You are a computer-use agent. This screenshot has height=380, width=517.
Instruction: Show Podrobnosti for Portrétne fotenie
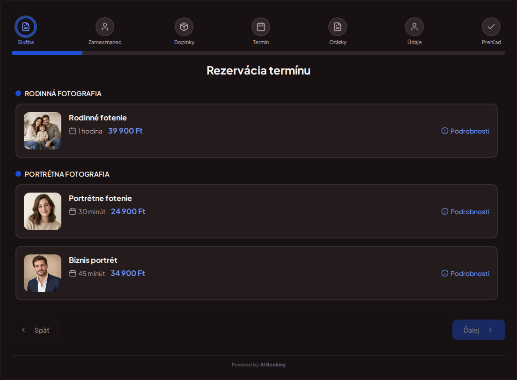pyautogui.click(x=465, y=212)
